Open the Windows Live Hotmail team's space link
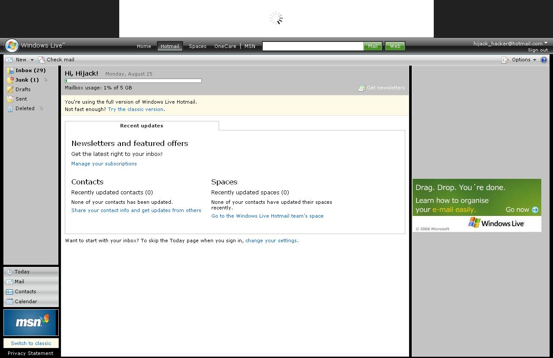The height and width of the screenshot is (358, 553). click(x=267, y=216)
